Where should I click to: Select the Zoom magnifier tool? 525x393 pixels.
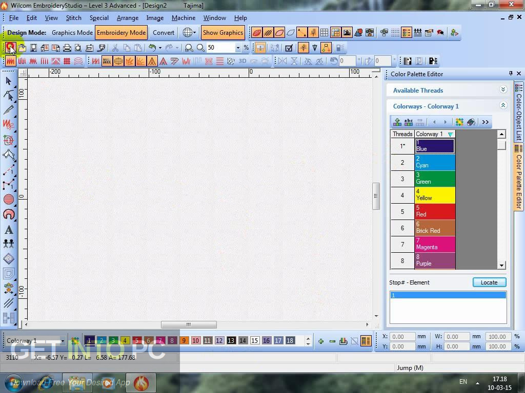point(200,48)
